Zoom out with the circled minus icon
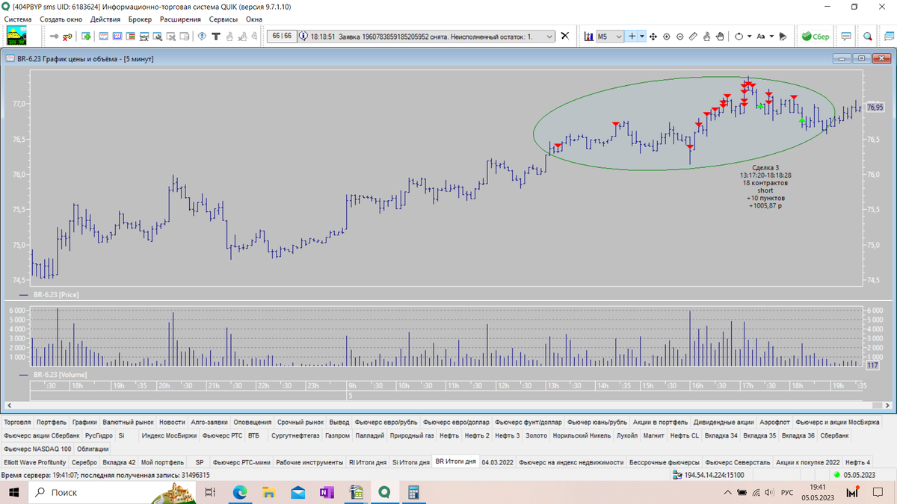The image size is (897, 504). click(x=680, y=36)
